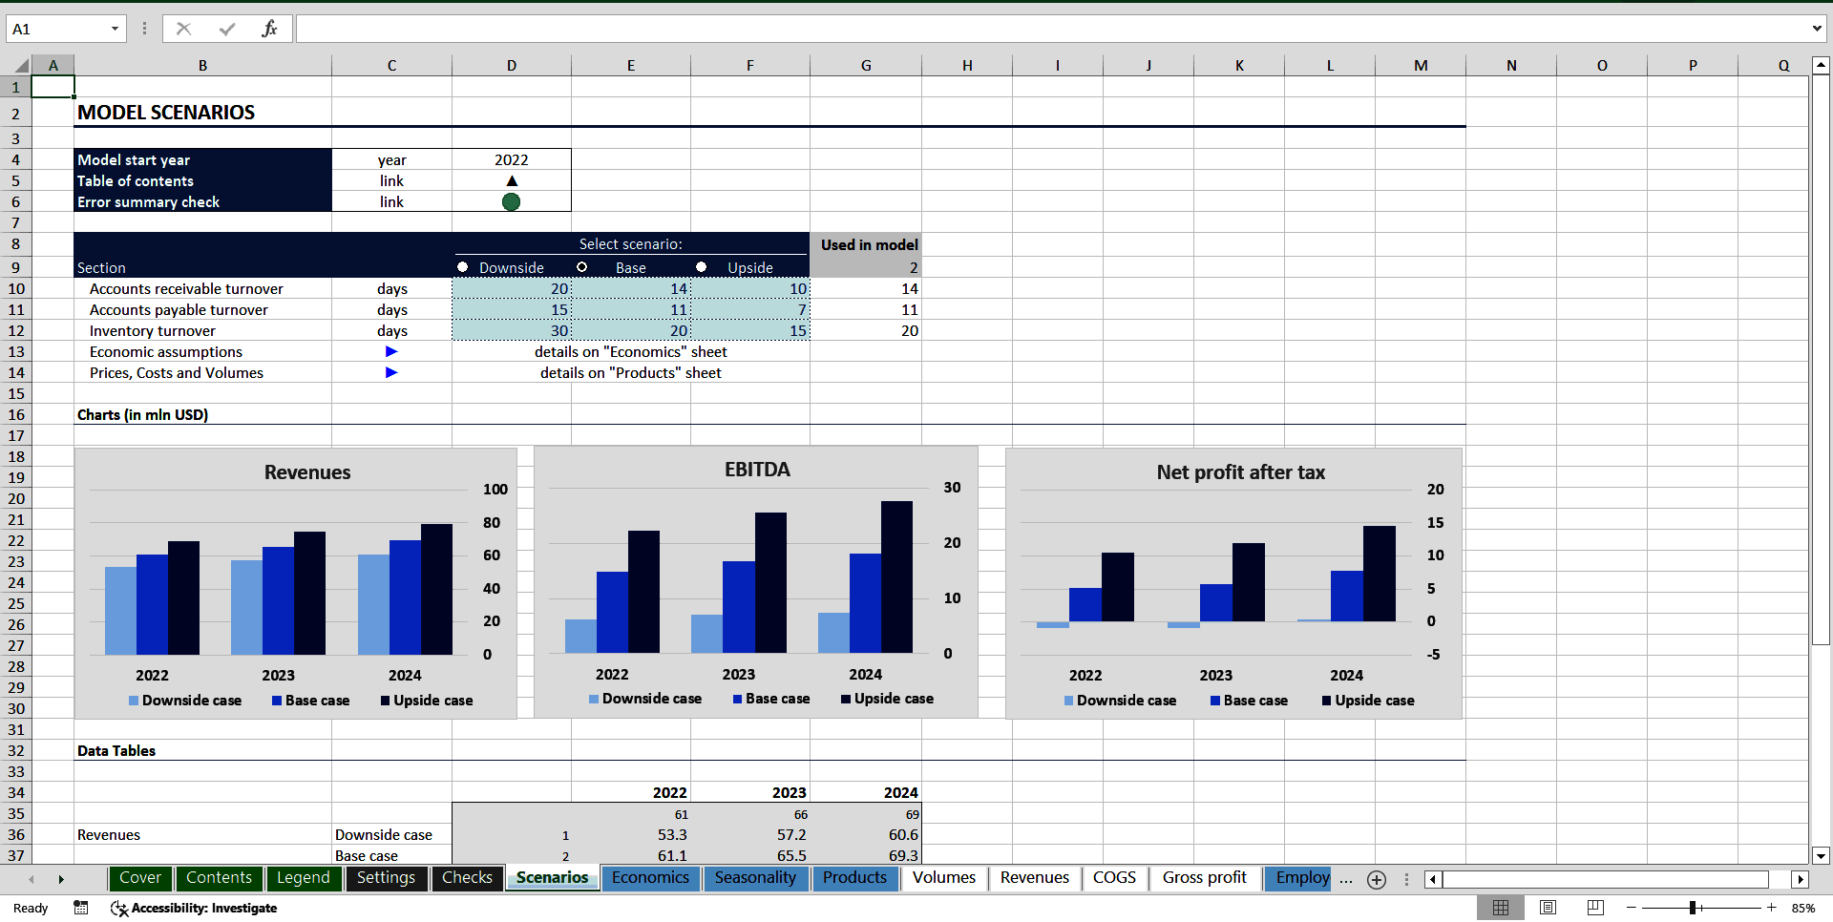Select the Net profit after tax chart
This screenshot has height=922, width=1833.
click(x=1233, y=583)
